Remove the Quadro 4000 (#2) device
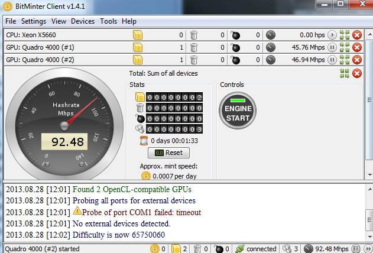The height and width of the screenshot is (253, 373). (x=357, y=60)
